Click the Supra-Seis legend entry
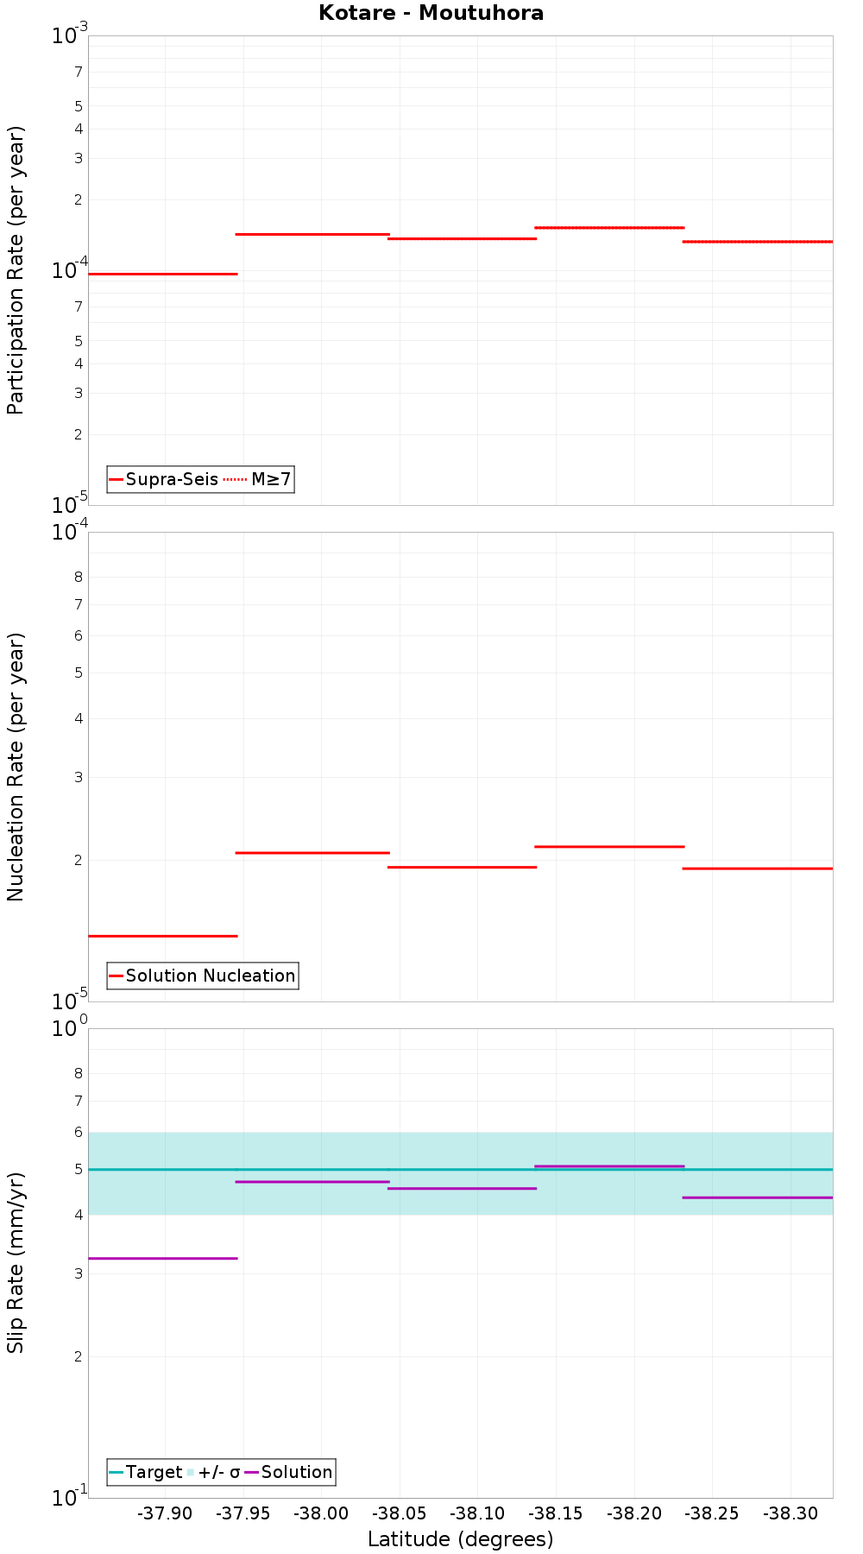Viewport: 863px width, 1554px height. coord(164,479)
